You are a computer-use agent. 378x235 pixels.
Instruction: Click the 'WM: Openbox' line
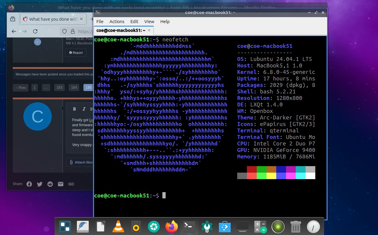pos(255,111)
